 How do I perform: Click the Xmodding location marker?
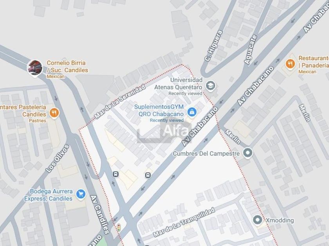click(x=257, y=220)
